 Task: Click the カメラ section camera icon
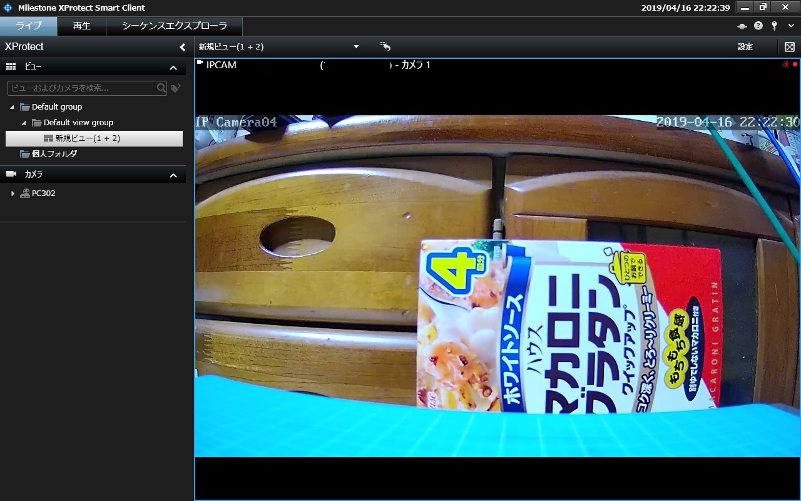coord(11,174)
